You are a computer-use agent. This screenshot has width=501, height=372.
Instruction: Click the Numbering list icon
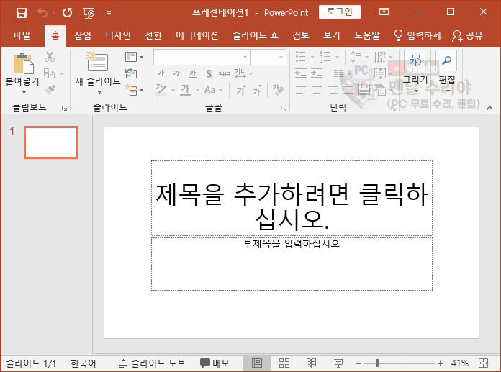(x=325, y=57)
